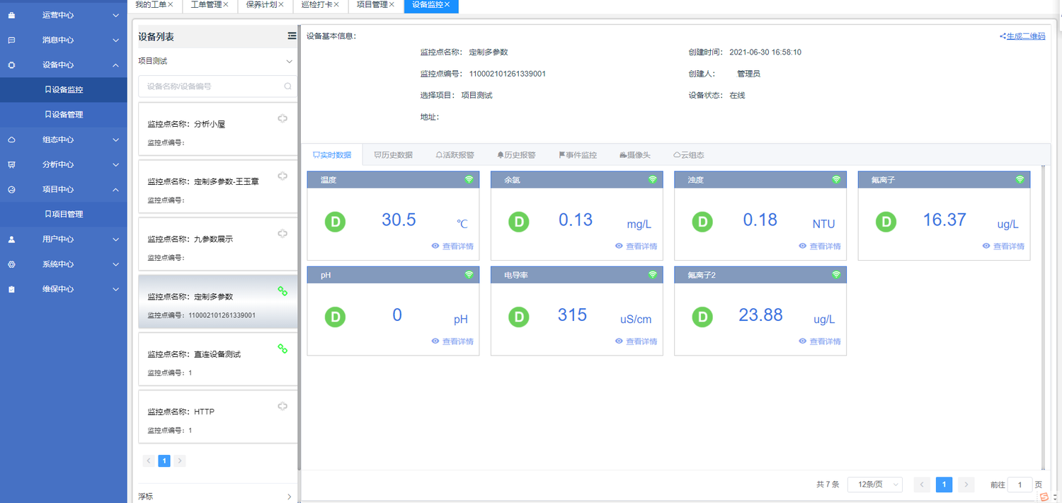Click the 组态中心 cloud icon in sidebar
This screenshot has height=503, width=1062.
11,140
